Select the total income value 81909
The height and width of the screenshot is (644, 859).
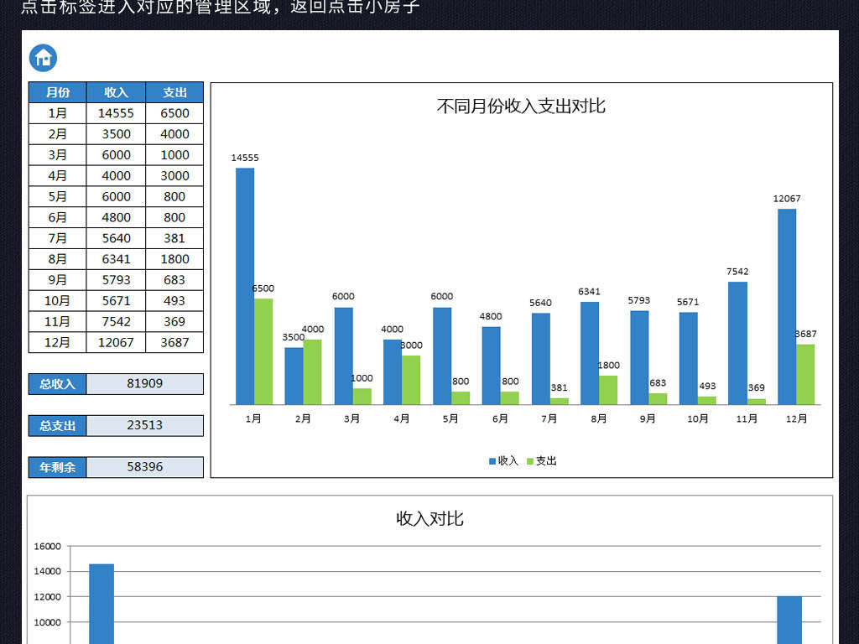145,384
